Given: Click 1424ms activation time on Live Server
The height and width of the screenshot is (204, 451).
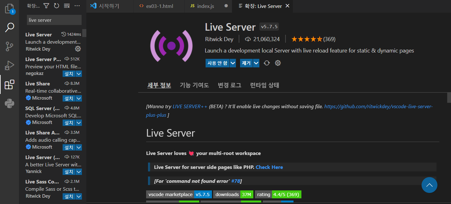Looking at the screenshot, I should pos(71,34).
